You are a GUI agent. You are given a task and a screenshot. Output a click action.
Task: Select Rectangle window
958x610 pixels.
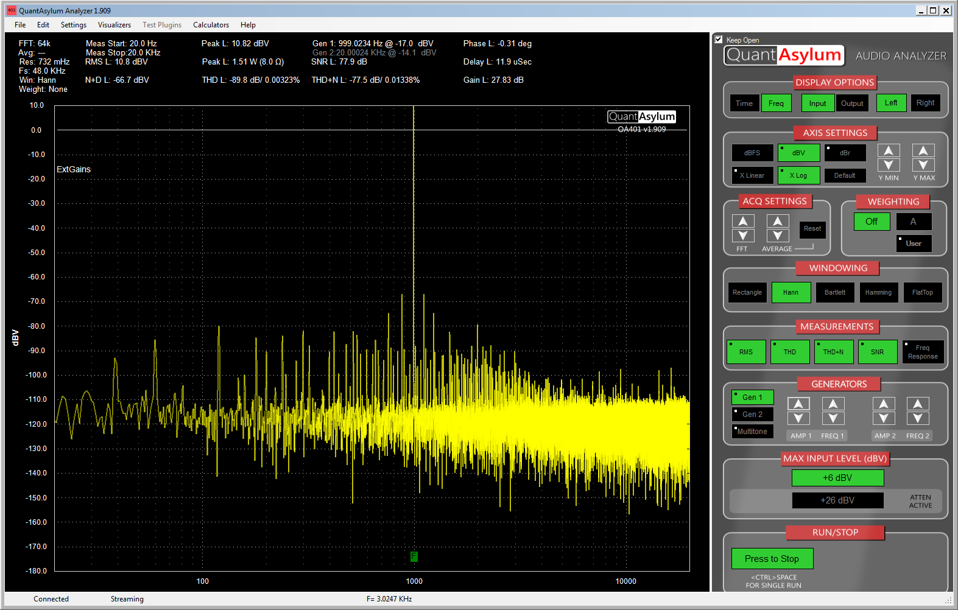pos(747,293)
